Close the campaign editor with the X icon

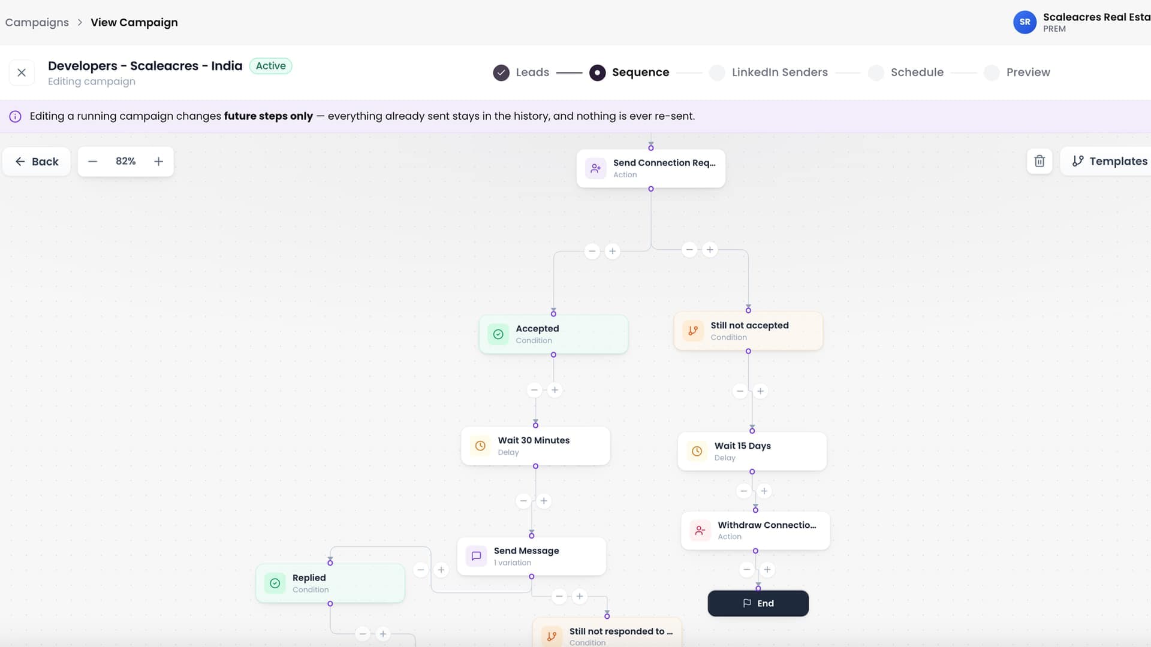tap(22, 72)
